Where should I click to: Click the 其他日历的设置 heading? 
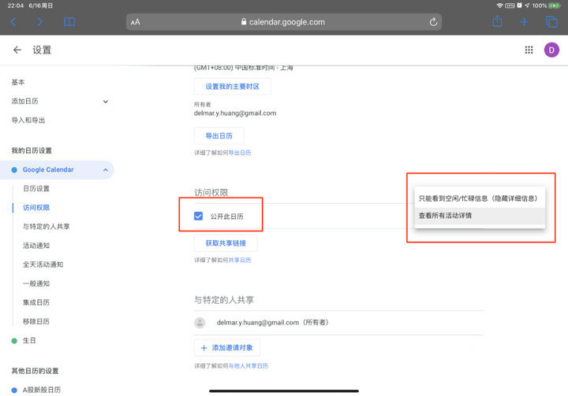point(35,371)
